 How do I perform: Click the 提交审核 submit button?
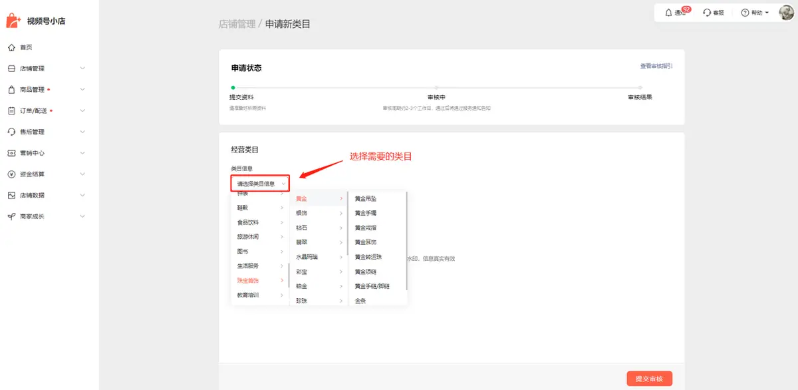[x=649, y=379]
